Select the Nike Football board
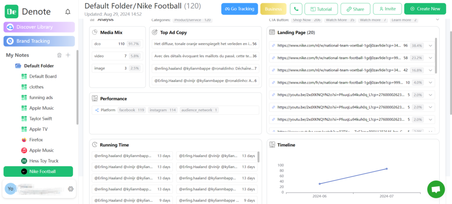 point(38,171)
